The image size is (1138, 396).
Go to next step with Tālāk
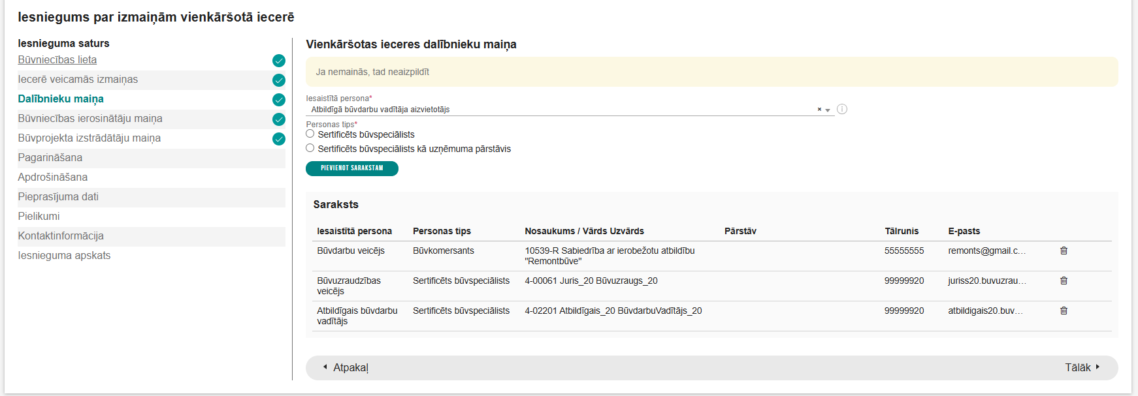[x=1082, y=367]
